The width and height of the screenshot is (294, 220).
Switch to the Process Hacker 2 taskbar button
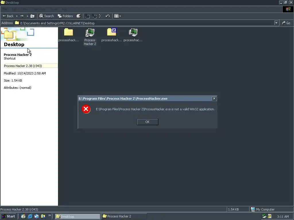click(124, 216)
